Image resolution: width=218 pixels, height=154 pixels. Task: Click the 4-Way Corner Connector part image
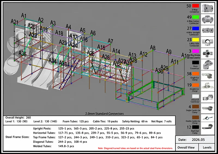pyautogui.click(x=208, y=19)
